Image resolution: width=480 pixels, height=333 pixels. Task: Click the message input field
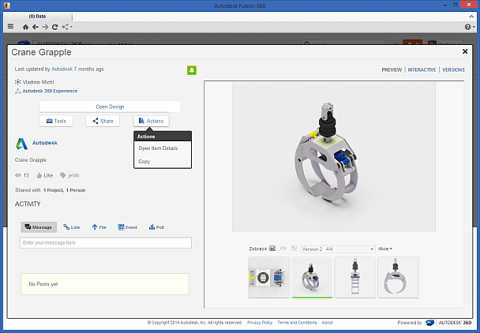click(x=106, y=243)
